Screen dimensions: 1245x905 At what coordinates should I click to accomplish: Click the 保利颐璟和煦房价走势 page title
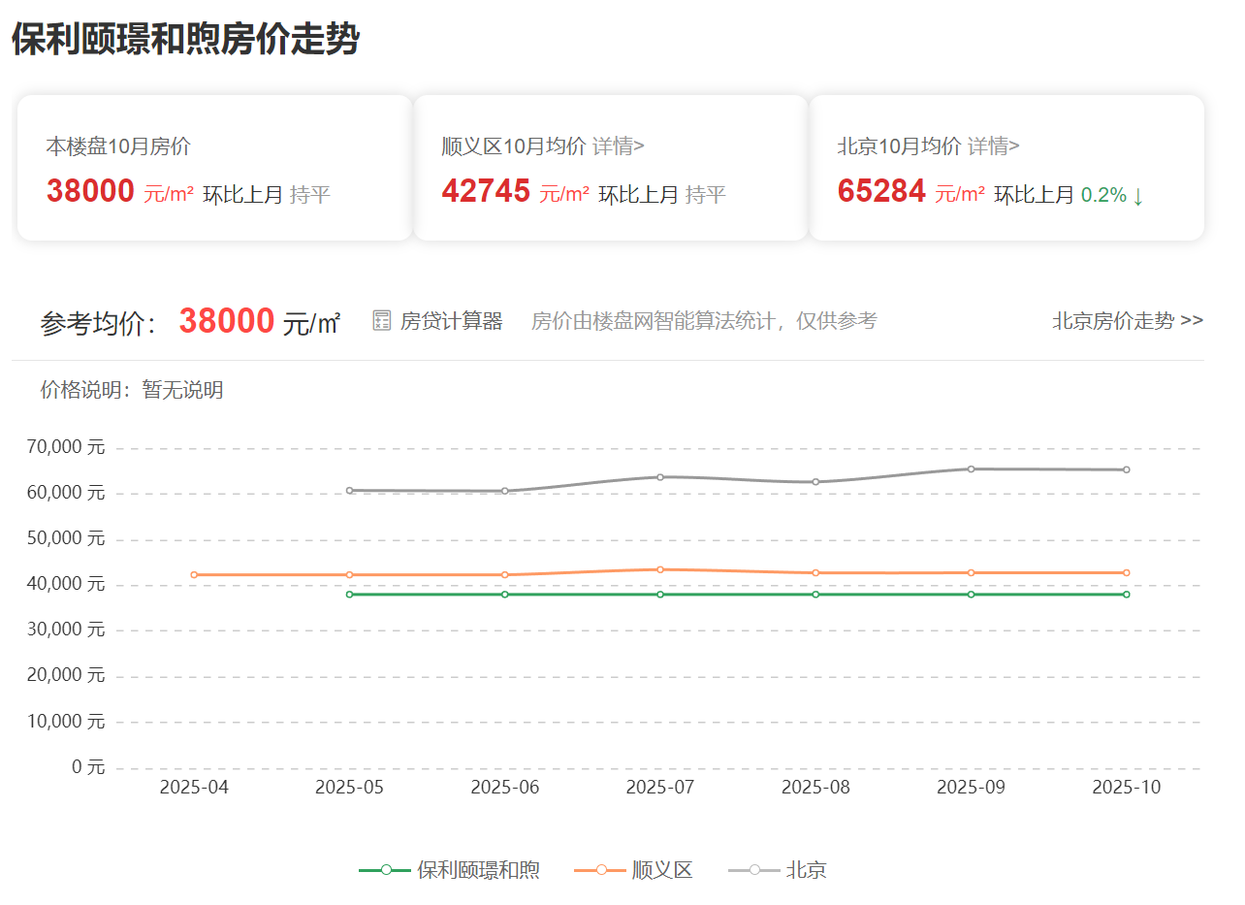184,40
